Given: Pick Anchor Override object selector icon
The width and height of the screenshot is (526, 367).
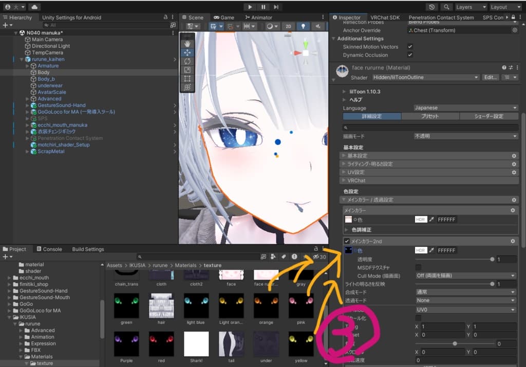Looking at the screenshot, I should click(x=515, y=30).
